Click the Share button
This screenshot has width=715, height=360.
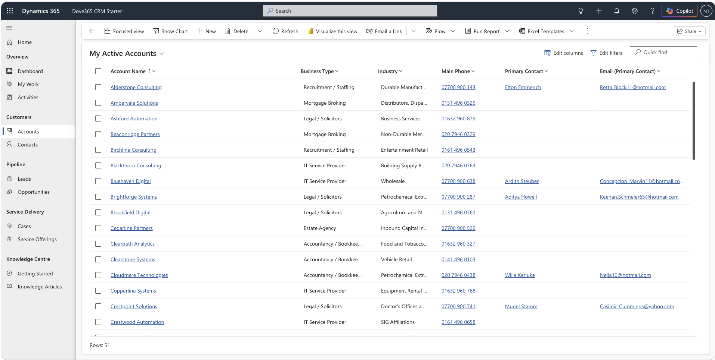pyautogui.click(x=689, y=31)
